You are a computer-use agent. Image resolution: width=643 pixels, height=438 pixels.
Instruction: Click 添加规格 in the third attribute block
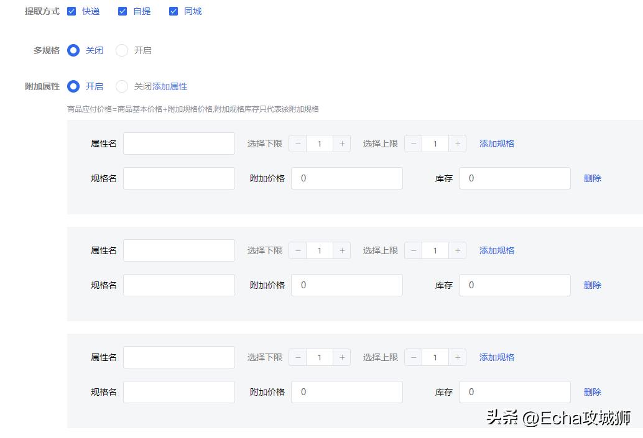[x=496, y=357]
